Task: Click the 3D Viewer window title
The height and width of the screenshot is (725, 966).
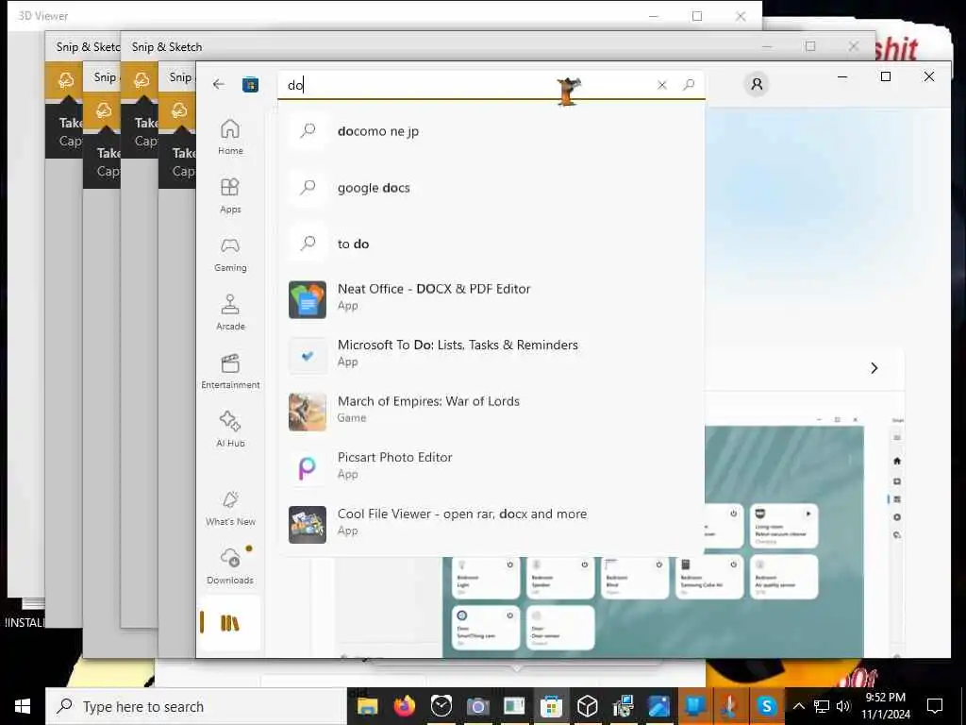Action: (x=43, y=16)
